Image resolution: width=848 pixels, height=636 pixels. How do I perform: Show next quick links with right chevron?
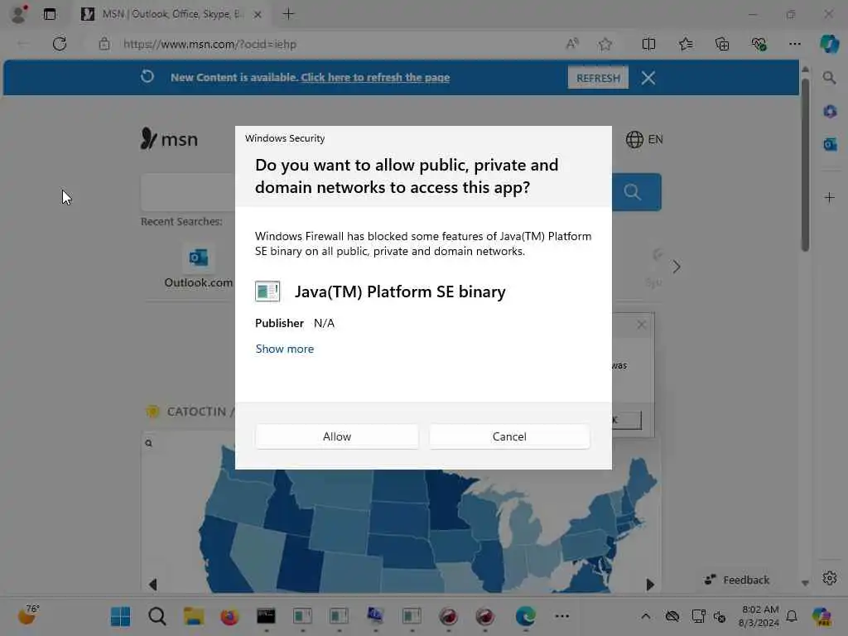pyautogui.click(x=676, y=267)
